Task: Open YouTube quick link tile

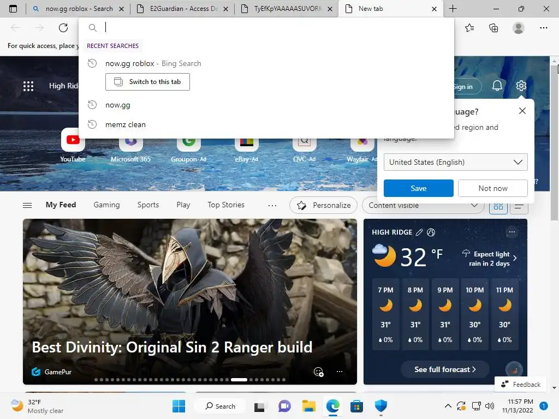Action: tap(73, 145)
